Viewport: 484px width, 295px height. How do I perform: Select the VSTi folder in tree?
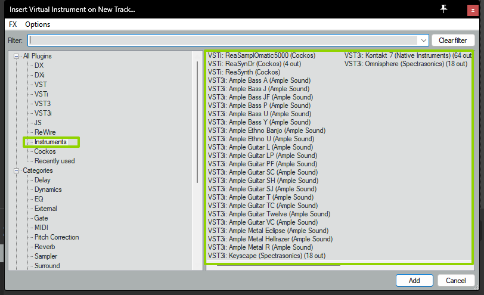[41, 94]
